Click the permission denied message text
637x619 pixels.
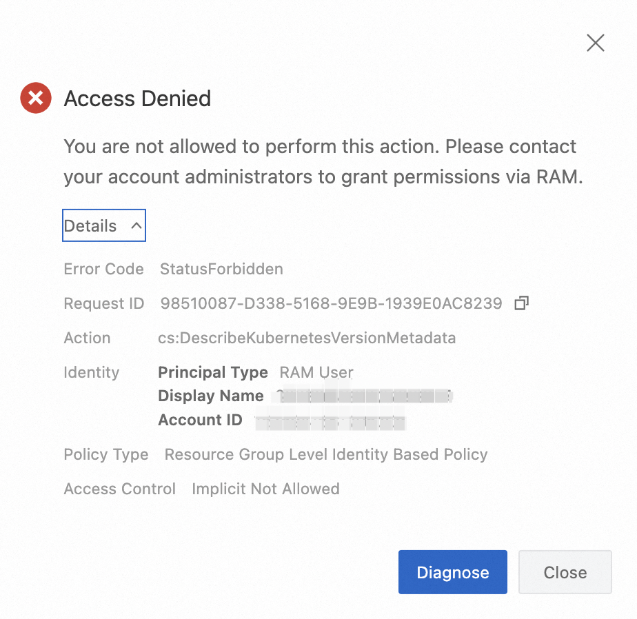(x=323, y=161)
